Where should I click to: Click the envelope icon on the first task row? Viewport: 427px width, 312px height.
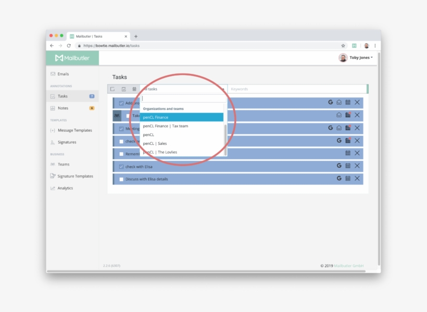coord(339,102)
